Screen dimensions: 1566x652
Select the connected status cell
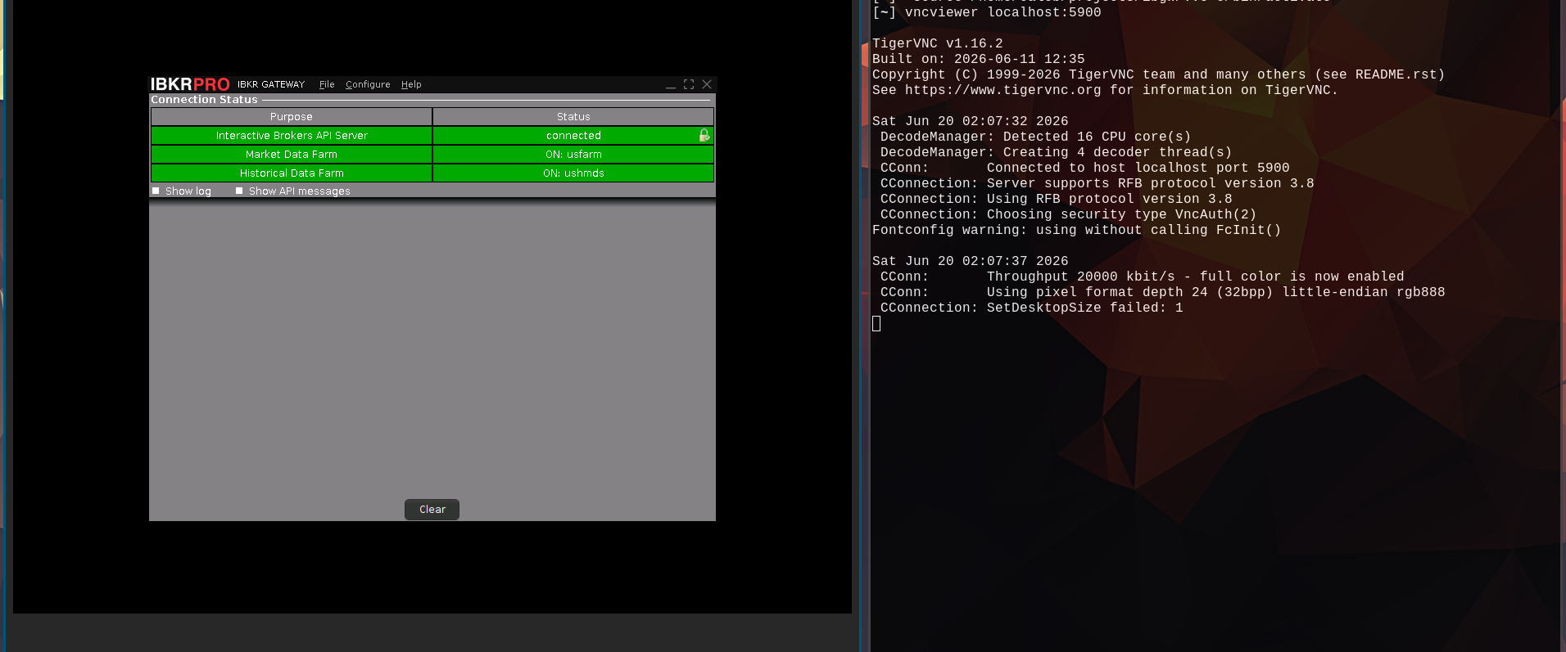tap(573, 136)
